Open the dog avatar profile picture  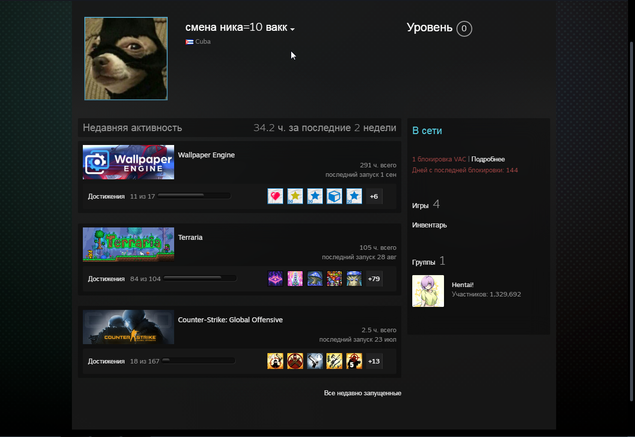point(126,59)
